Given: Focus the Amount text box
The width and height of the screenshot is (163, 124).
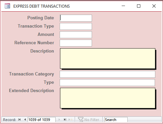Looking at the screenshot, I should tap(76, 35).
